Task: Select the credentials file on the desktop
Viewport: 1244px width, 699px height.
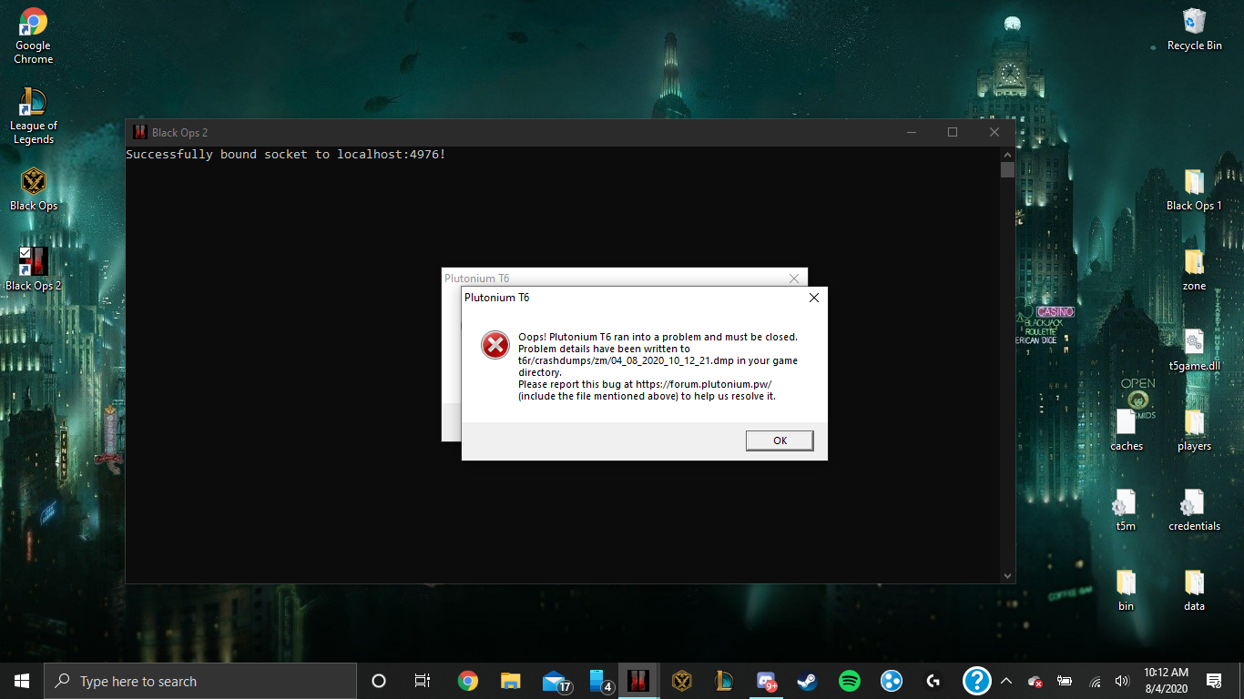Action: pyautogui.click(x=1194, y=510)
